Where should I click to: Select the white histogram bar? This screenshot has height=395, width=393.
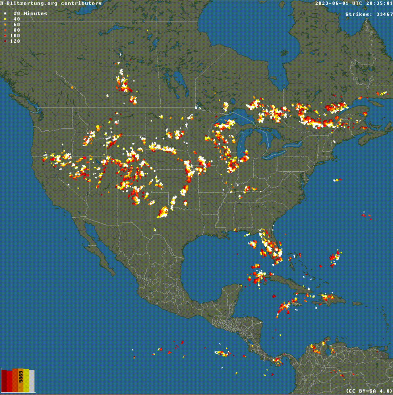coord(32,381)
